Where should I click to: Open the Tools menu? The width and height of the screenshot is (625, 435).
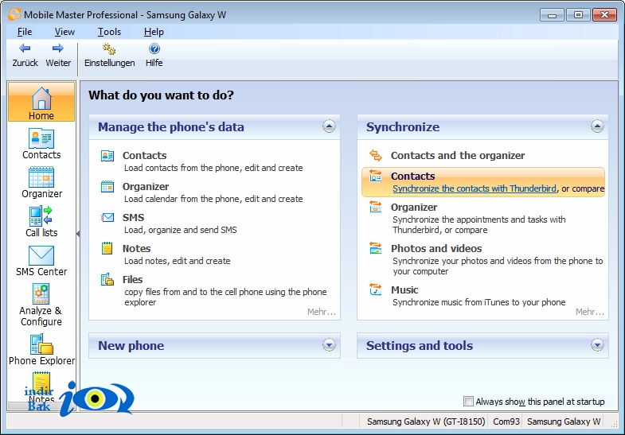109,32
